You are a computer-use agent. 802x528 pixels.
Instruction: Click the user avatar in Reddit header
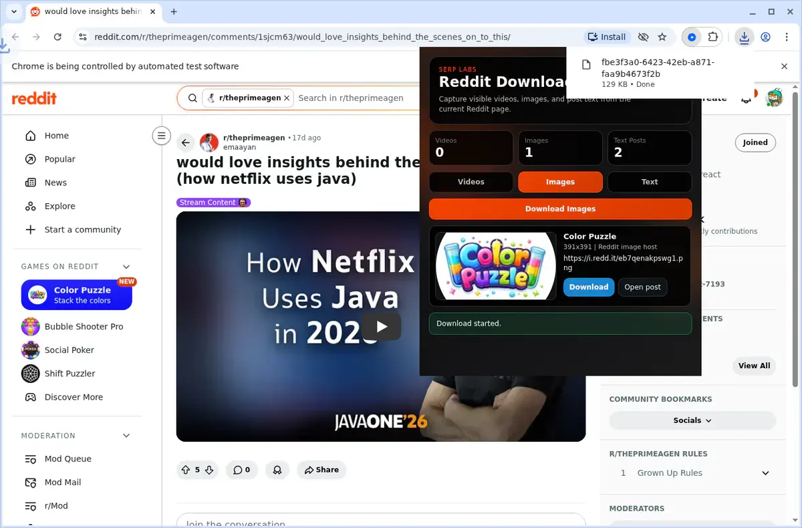775,98
